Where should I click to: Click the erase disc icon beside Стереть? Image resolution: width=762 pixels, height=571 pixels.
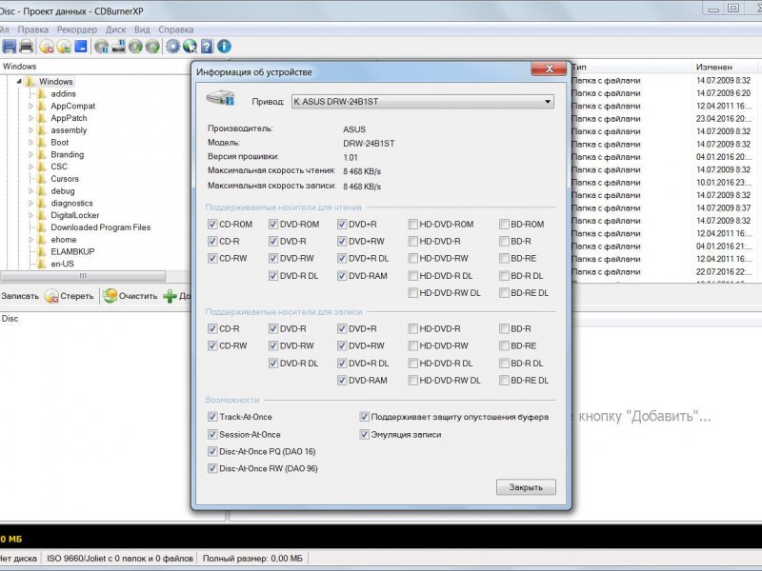coord(51,296)
